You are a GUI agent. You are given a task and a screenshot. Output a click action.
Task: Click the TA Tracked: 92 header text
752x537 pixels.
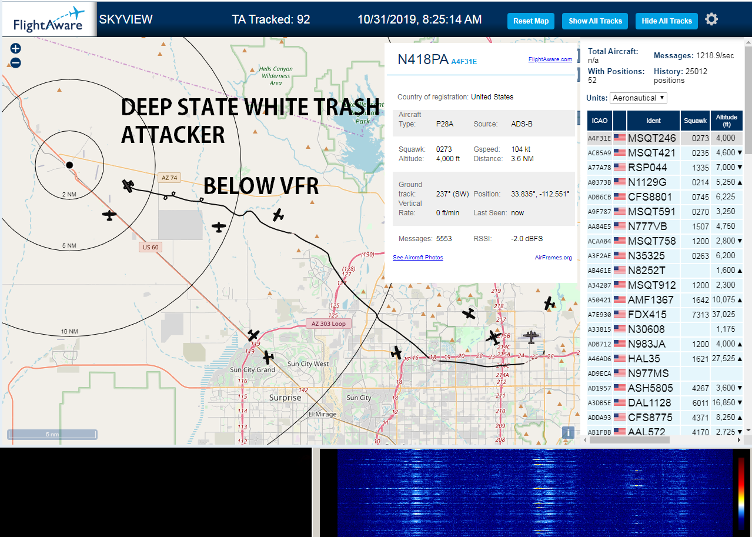[271, 19]
